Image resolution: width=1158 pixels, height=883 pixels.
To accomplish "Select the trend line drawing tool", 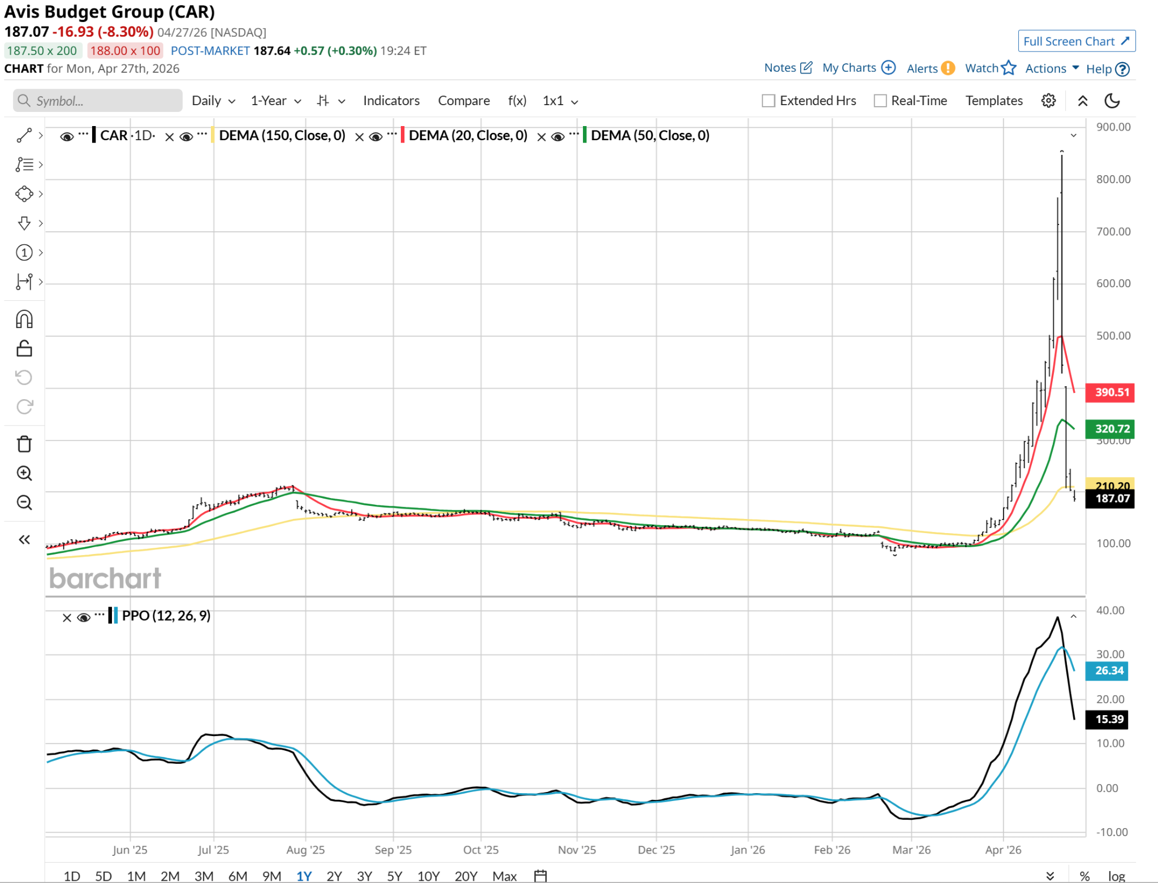I will coord(24,136).
